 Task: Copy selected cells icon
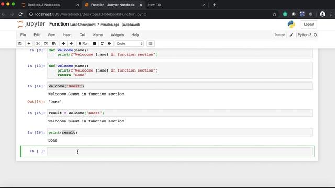[46, 43]
